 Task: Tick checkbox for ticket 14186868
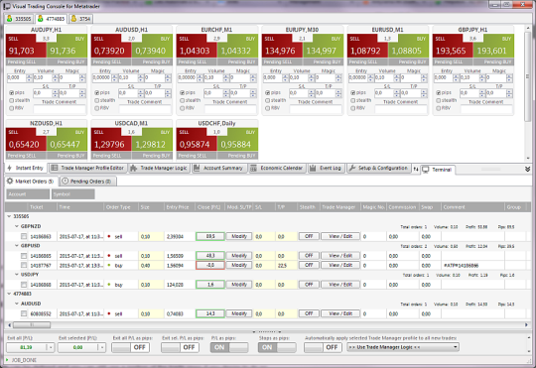click(24, 285)
